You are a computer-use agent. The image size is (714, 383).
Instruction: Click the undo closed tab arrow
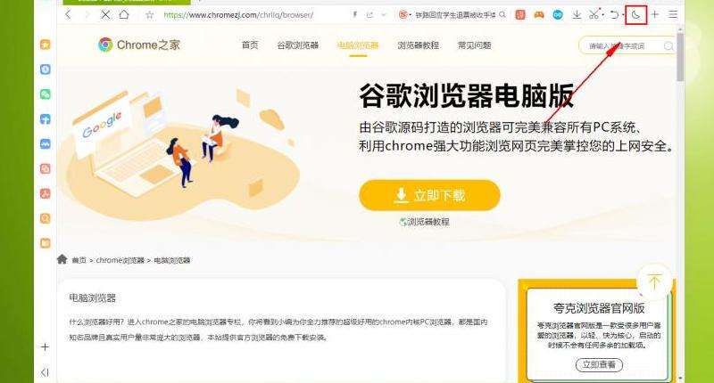click(614, 15)
